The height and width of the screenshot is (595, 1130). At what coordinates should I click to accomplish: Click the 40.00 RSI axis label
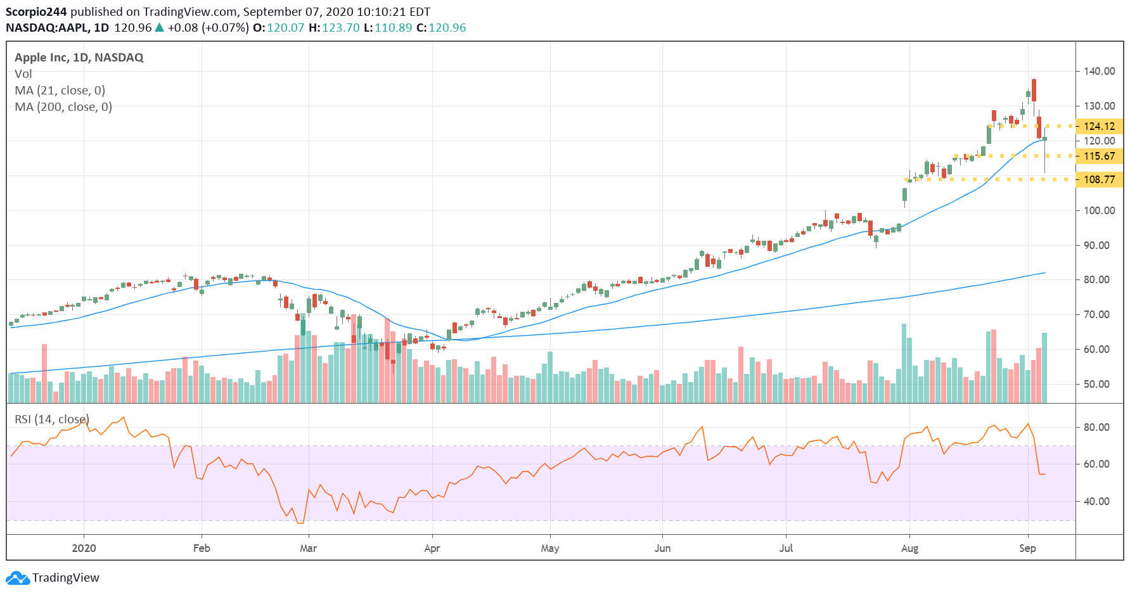pos(1096,501)
